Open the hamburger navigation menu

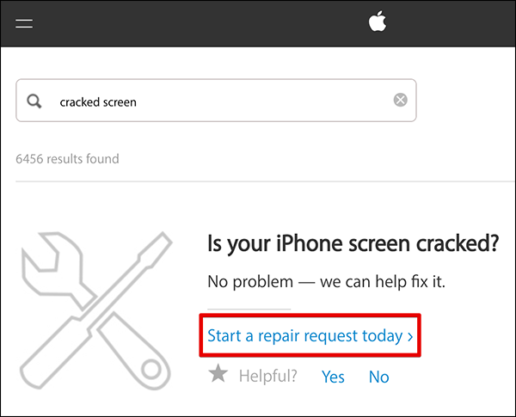pyautogui.click(x=24, y=23)
